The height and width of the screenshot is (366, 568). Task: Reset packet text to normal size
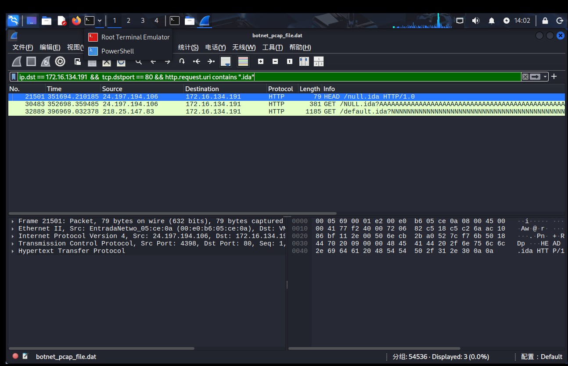(x=290, y=61)
